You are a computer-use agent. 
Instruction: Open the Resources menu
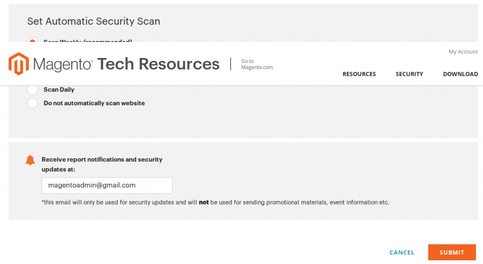click(x=359, y=74)
